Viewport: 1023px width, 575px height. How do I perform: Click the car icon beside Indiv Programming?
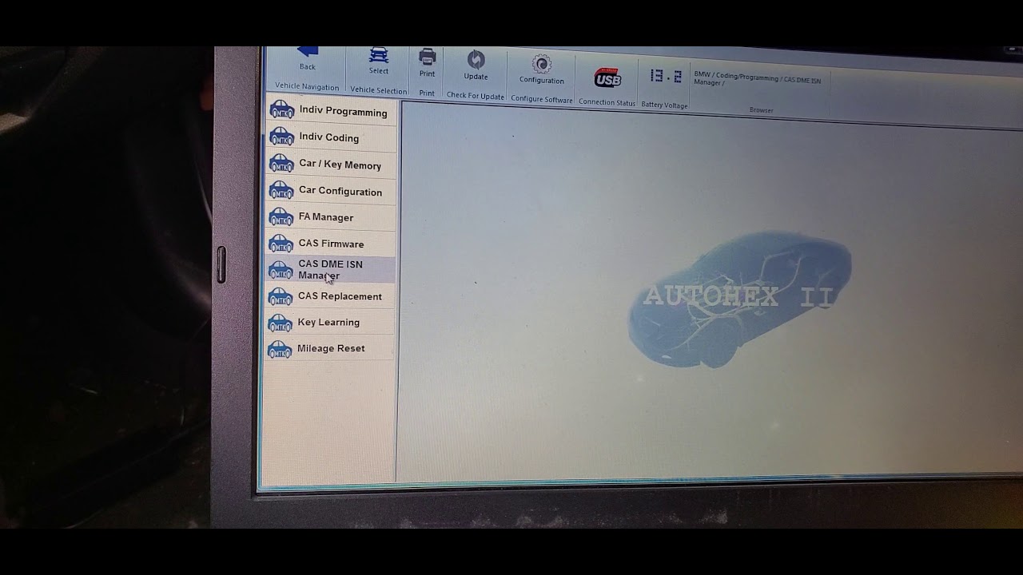[x=281, y=109]
